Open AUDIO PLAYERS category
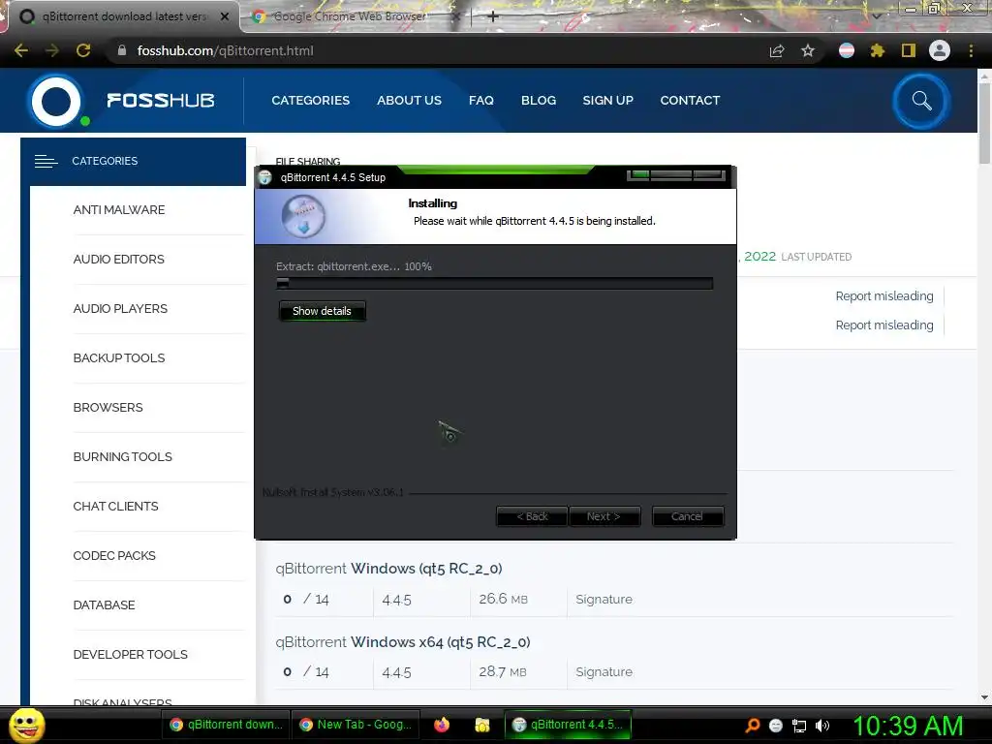Image resolution: width=992 pixels, height=744 pixels. (x=120, y=309)
